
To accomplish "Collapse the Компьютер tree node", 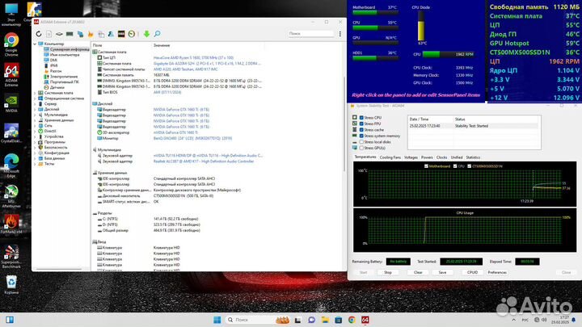I will [35, 44].
